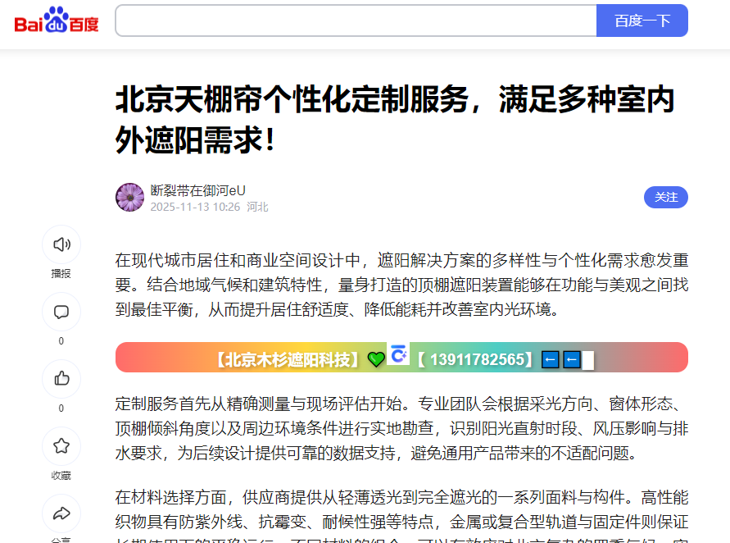Image resolution: width=730 pixels, height=543 pixels.
Task: Click the blue C icon in the banner
Action: (x=398, y=354)
